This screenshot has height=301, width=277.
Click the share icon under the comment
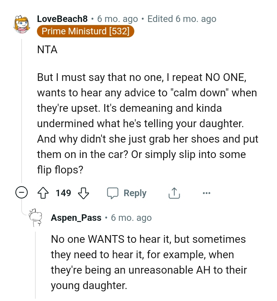[x=174, y=193]
